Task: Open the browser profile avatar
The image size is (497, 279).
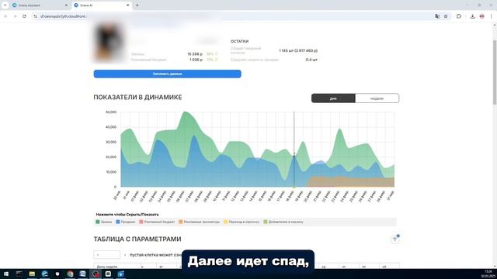Action: (x=481, y=16)
